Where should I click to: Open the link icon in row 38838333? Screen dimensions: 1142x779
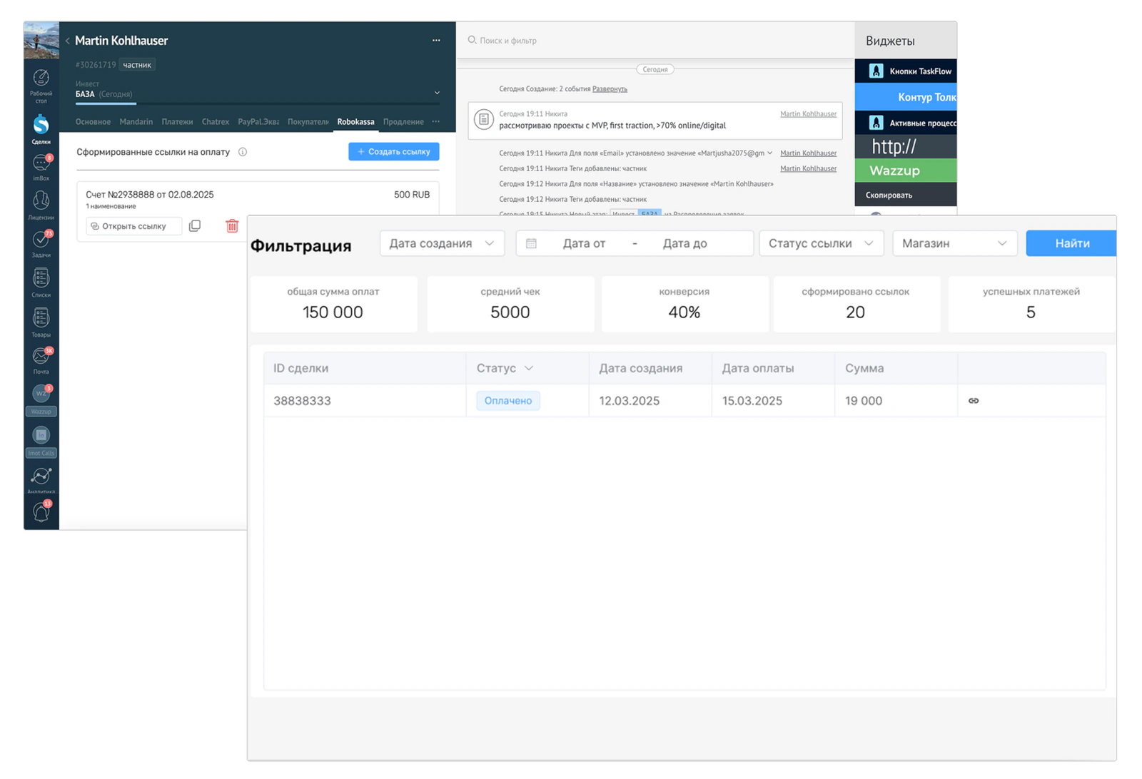974,401
